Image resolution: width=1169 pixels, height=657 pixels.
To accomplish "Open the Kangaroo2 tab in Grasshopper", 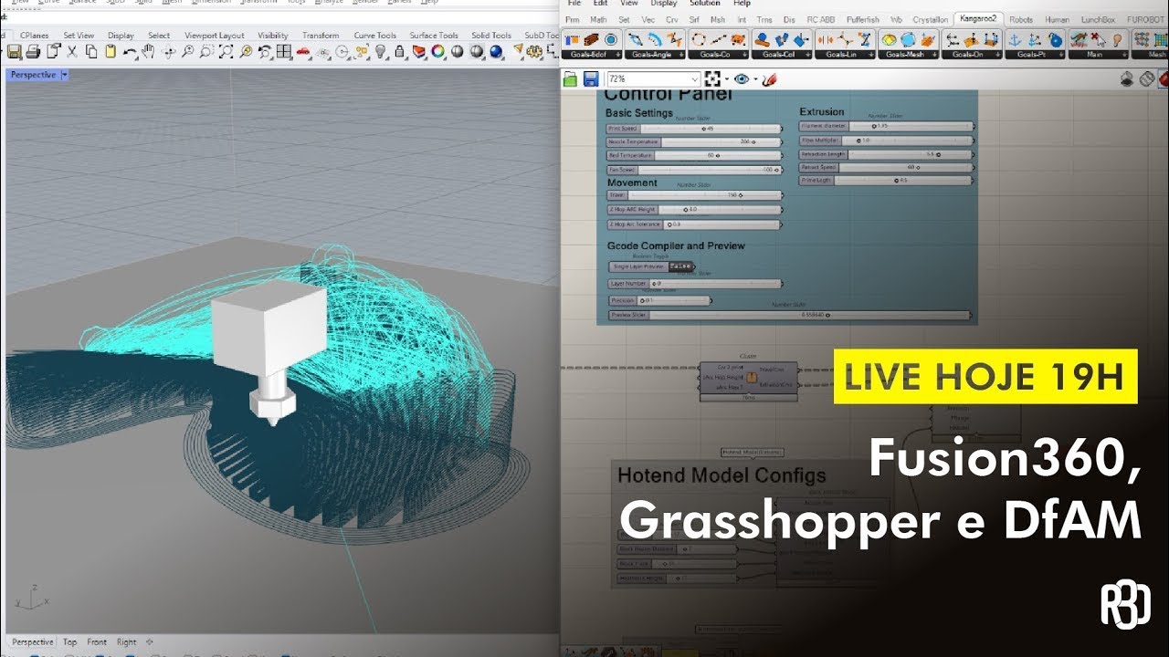I will (978, 18).
